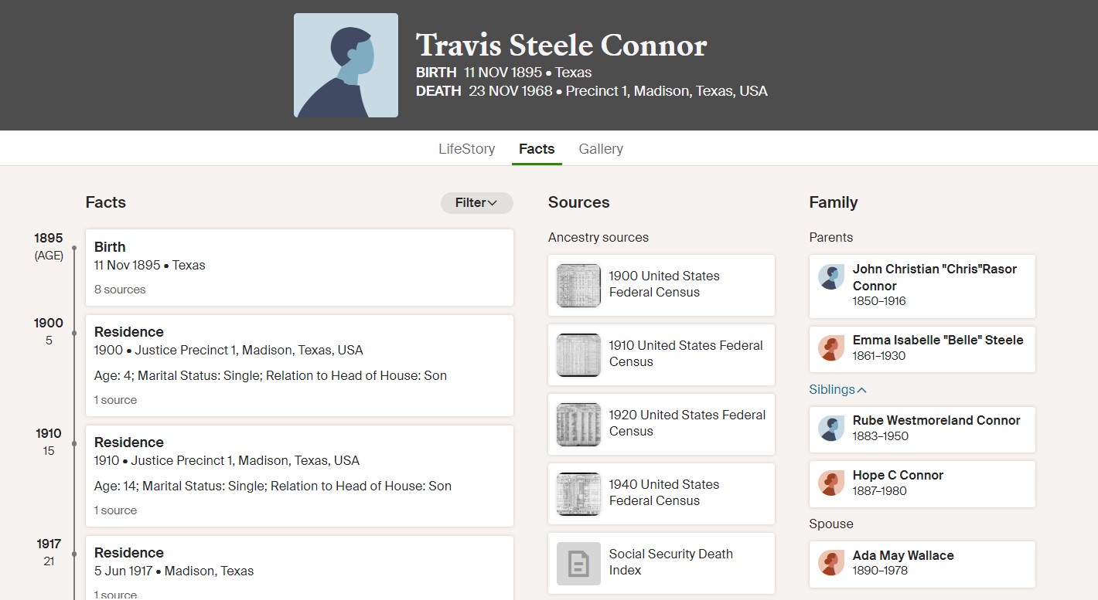Screen dimensions: 1098x600
Task: Open the 1900 Residence fact card
Action: pos(299,365)
